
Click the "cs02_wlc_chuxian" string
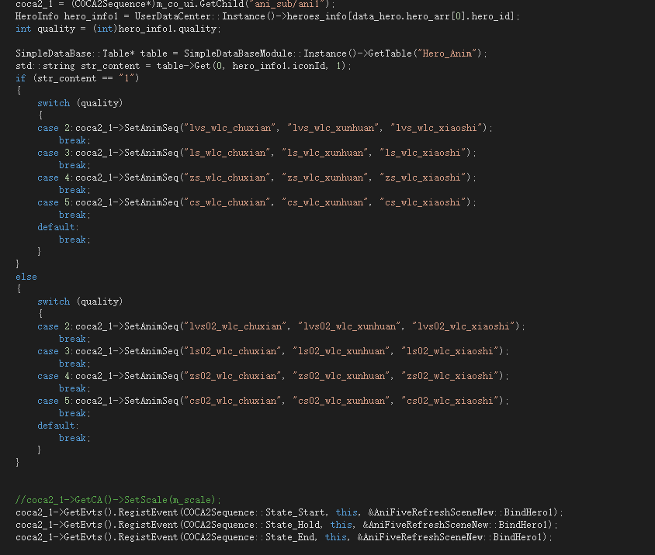click(x=233, y=401)
